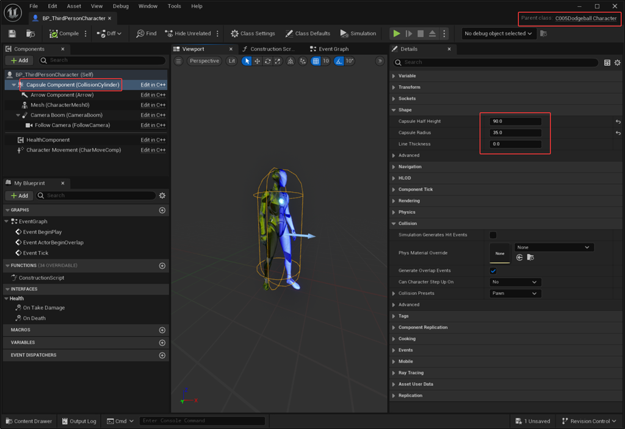Open the Collision Presets dropdown set to Pawn

coord(515,293)
